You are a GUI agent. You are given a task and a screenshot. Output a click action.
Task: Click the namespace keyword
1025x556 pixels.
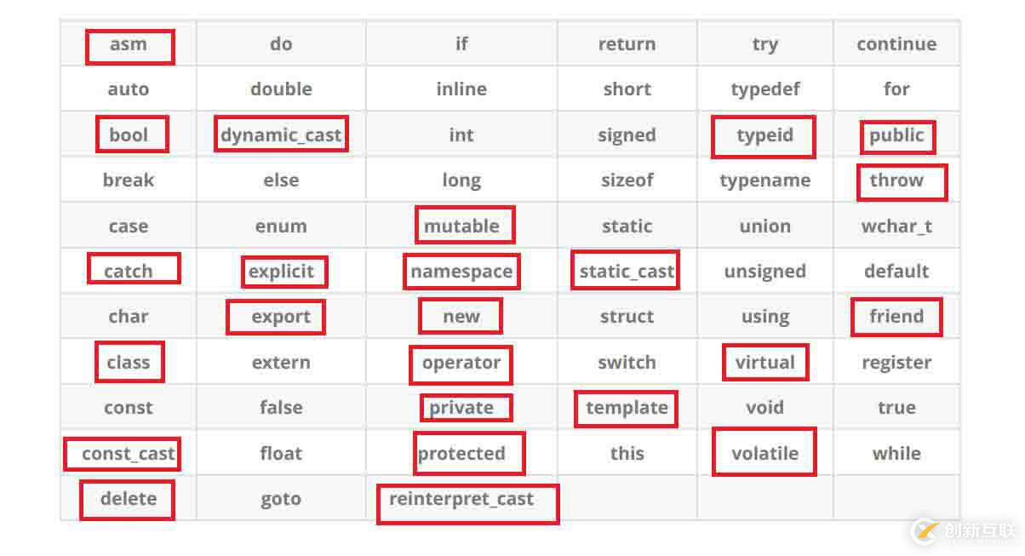[461, 272]
